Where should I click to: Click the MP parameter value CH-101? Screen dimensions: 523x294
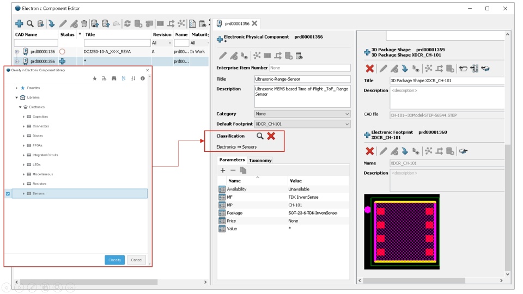pos(295,205)
